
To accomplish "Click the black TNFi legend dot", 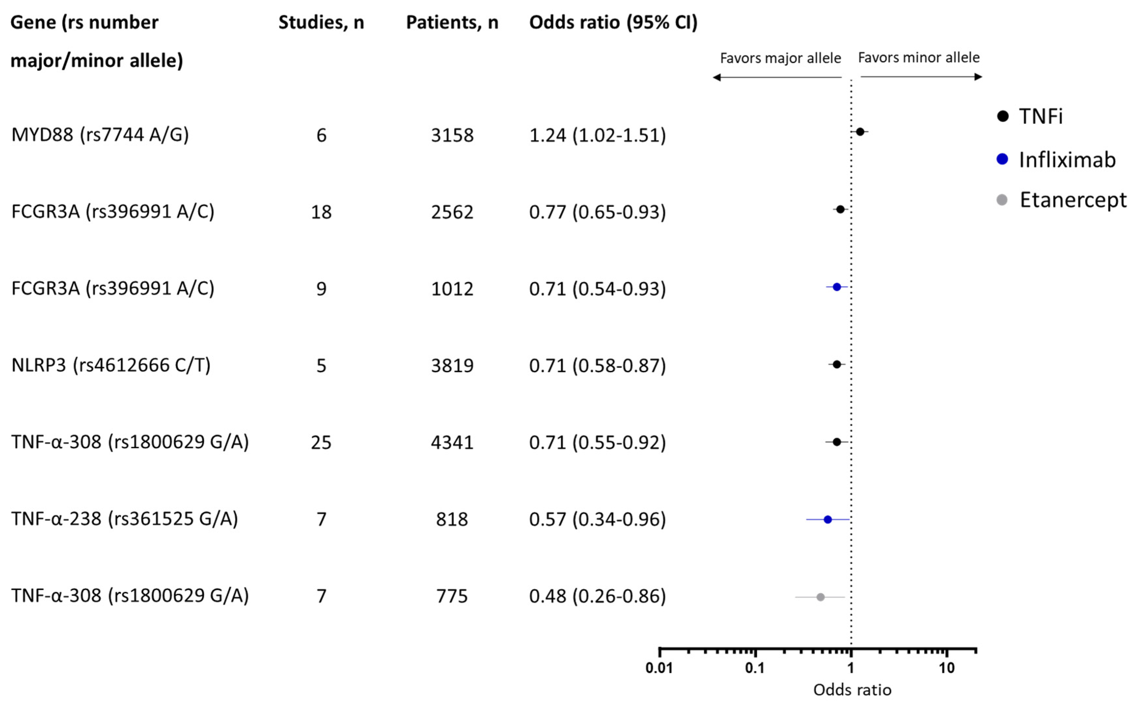I will [x=1003, y=116].
